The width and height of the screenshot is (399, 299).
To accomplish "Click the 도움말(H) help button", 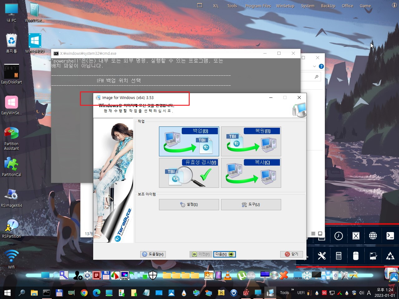I will coord(153,254).
